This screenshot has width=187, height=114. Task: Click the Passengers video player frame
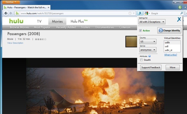(x=95, y=91)
